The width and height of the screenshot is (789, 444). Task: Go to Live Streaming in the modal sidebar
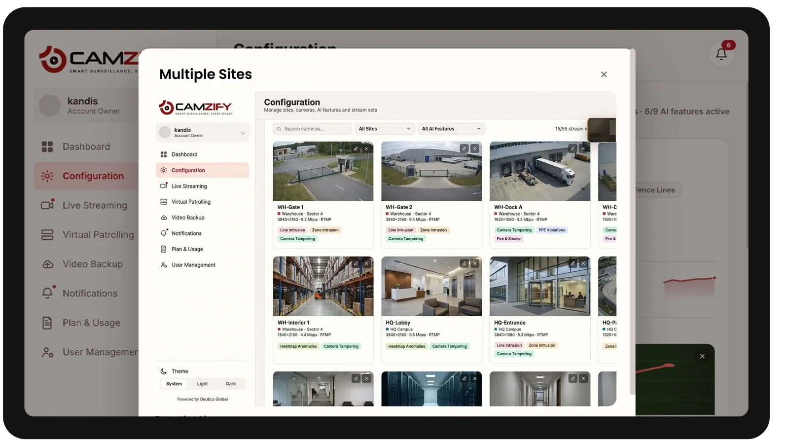pos(203,186)
